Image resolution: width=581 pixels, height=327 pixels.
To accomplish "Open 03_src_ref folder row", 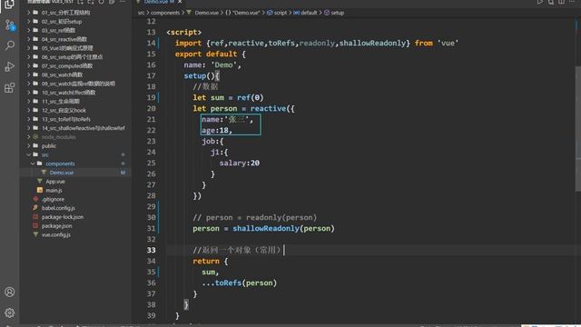I will tap(75, 30).
